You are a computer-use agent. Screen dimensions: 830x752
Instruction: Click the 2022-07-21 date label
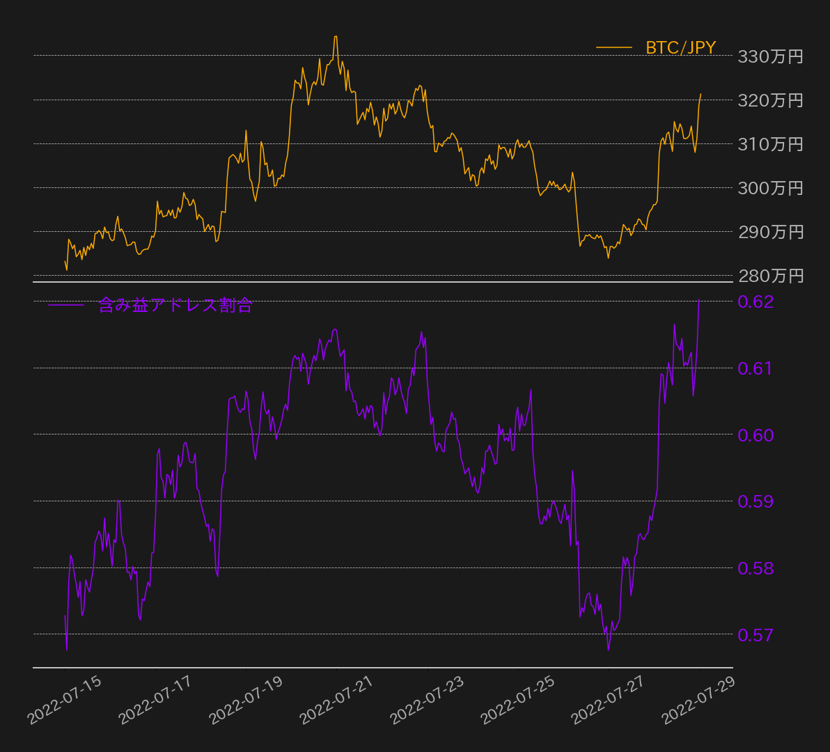point(336,700)
